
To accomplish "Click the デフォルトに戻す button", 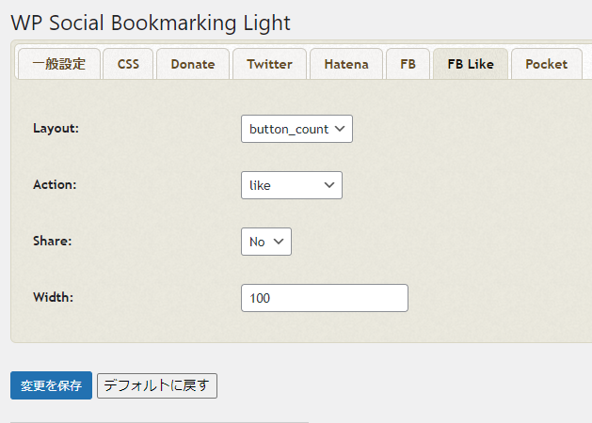I will [x=157, y=385].
